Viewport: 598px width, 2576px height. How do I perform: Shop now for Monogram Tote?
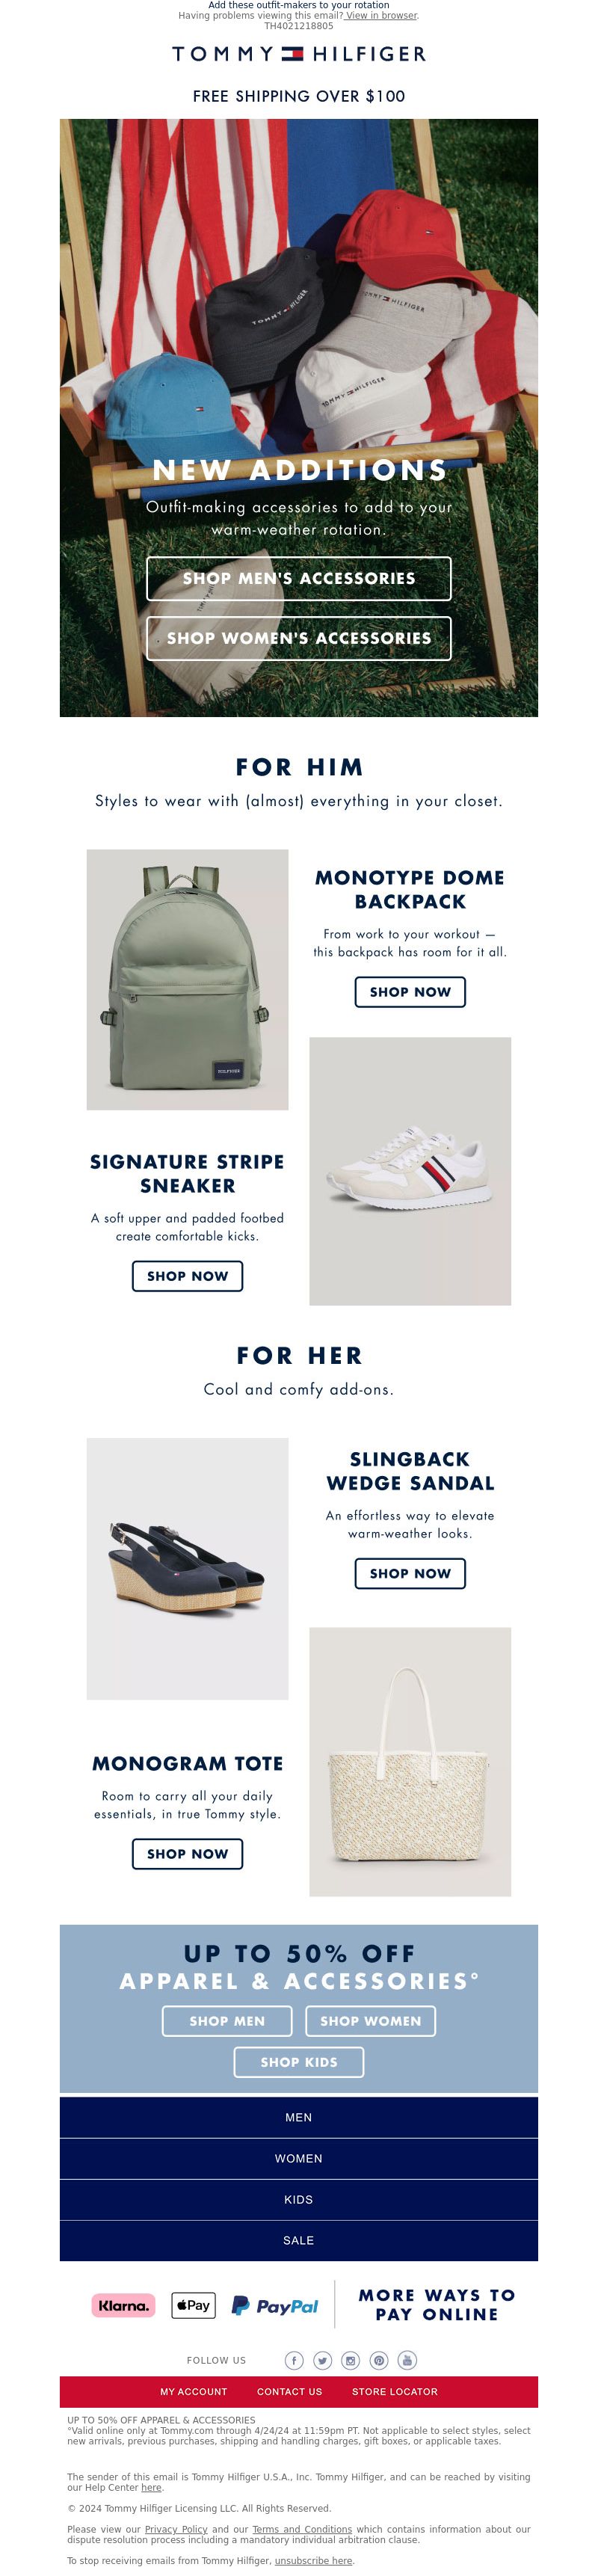[188, 1853]
